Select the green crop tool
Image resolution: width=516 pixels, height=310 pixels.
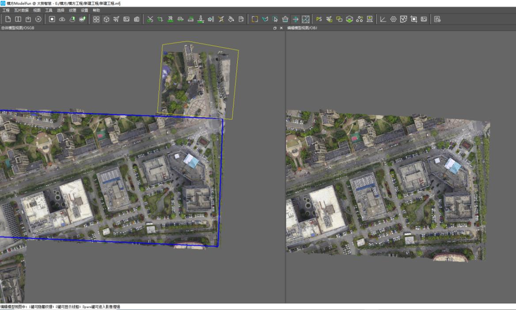tap(160, 19)
